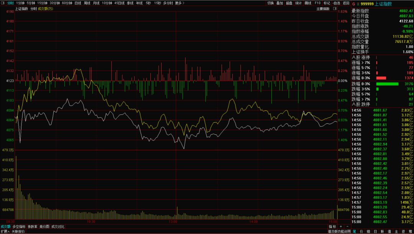Click the panel layout icon left of 分时
Image resolution: width=414 pixels, height=234 pixels.
pos(3,3)
